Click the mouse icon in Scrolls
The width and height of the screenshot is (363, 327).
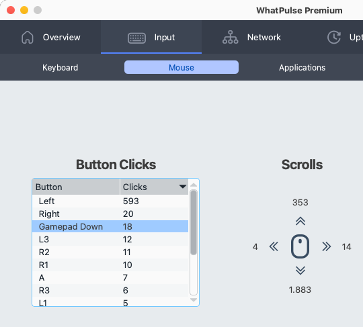[300, 246]
